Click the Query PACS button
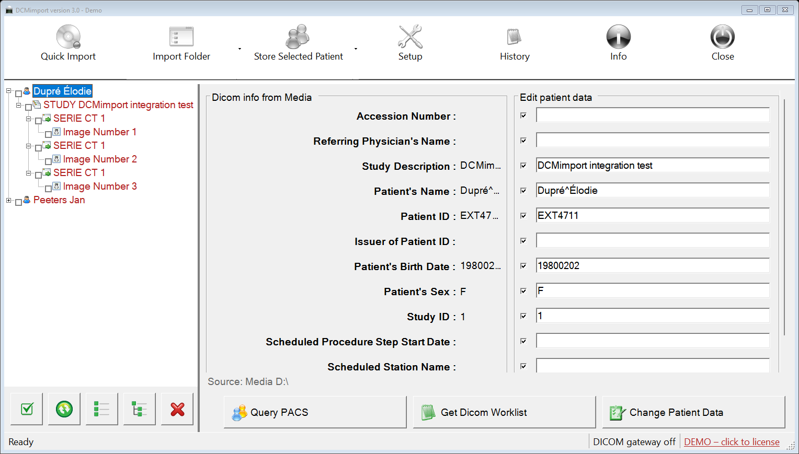The width and height of the screenshot is (799, 454). tap(315, 412)
